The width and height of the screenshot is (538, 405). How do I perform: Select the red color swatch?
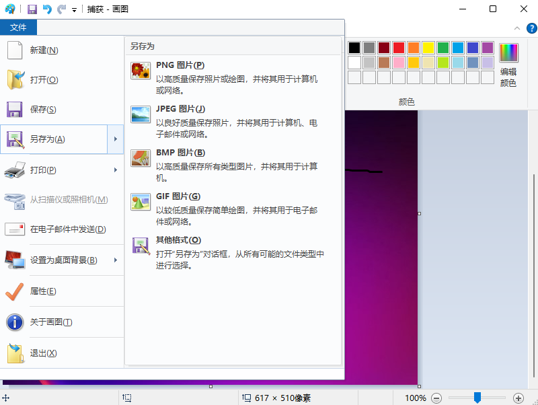399,47
